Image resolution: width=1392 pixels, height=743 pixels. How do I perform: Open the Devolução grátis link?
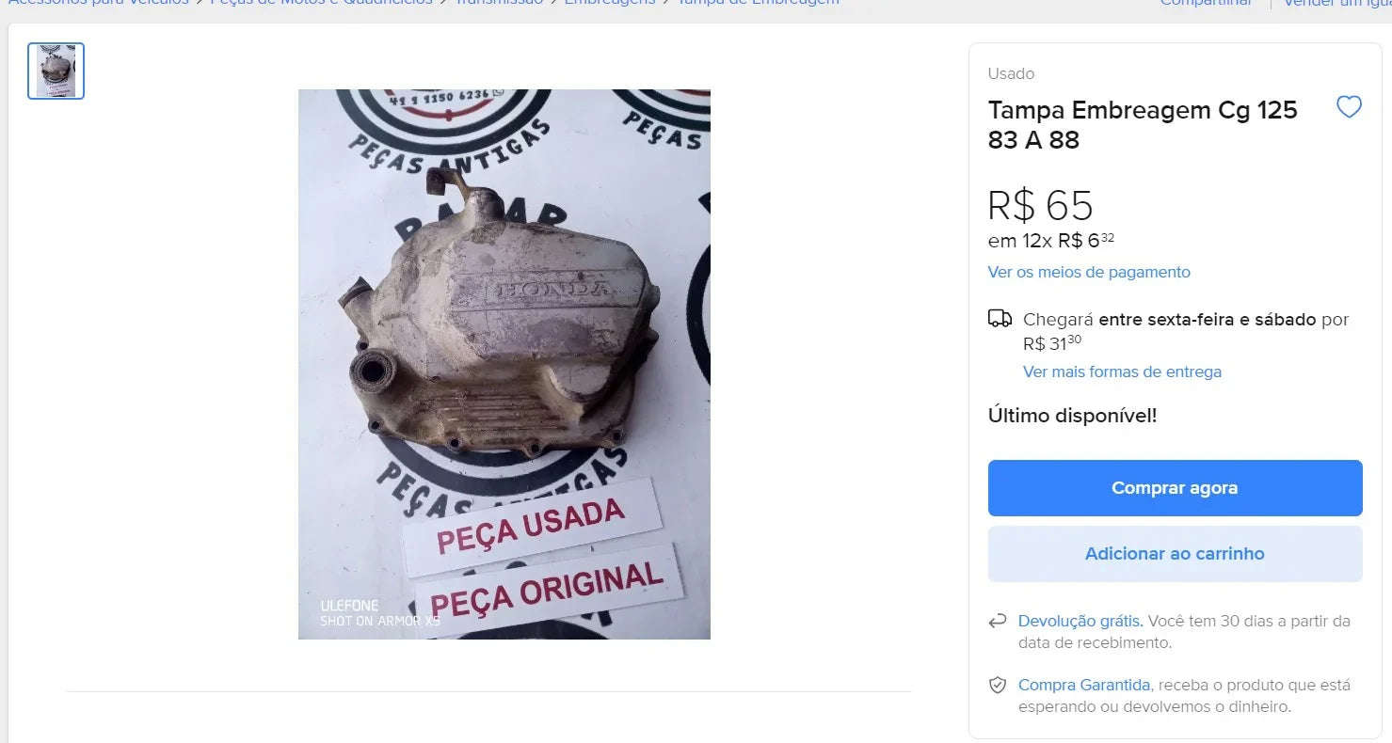(x=1080, y=621)
